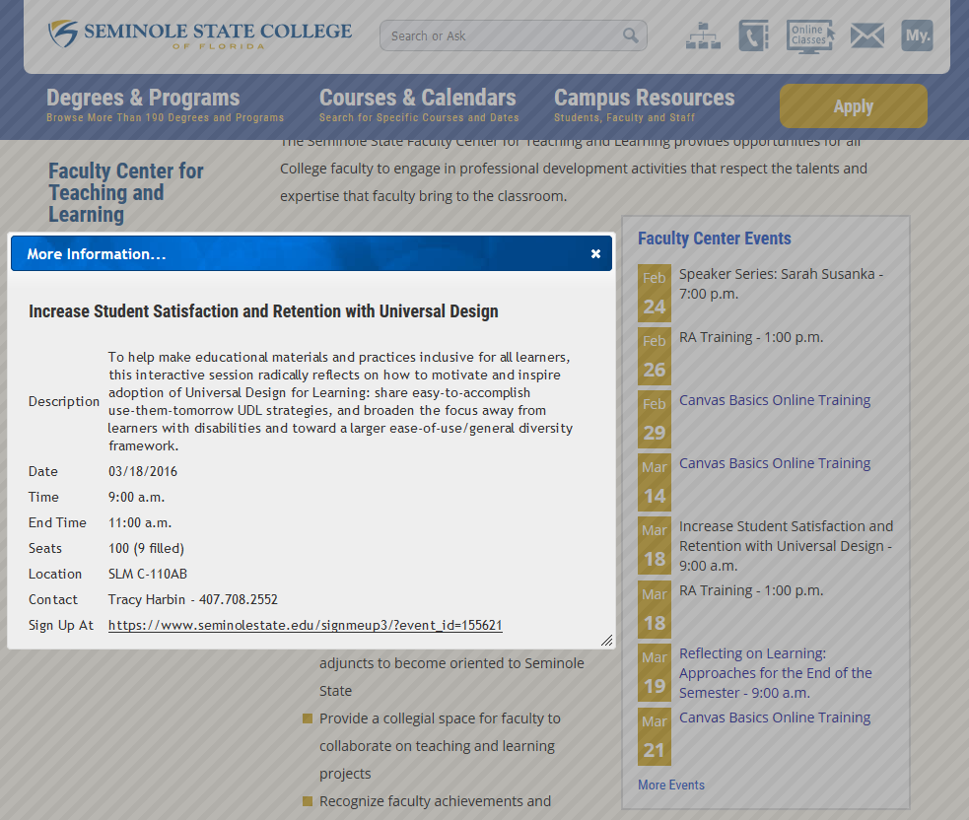Image resolution: width=969 pixels, height=820 pixels.
Task: Open Mar 14 Canvas Basics Online Training
Action: (x=775, y=463)
